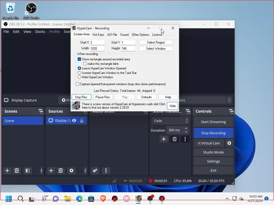Open the Sound tab in HyperCam
The width and height of the screenshot is (274, 205).
click(x=124, y=34)
